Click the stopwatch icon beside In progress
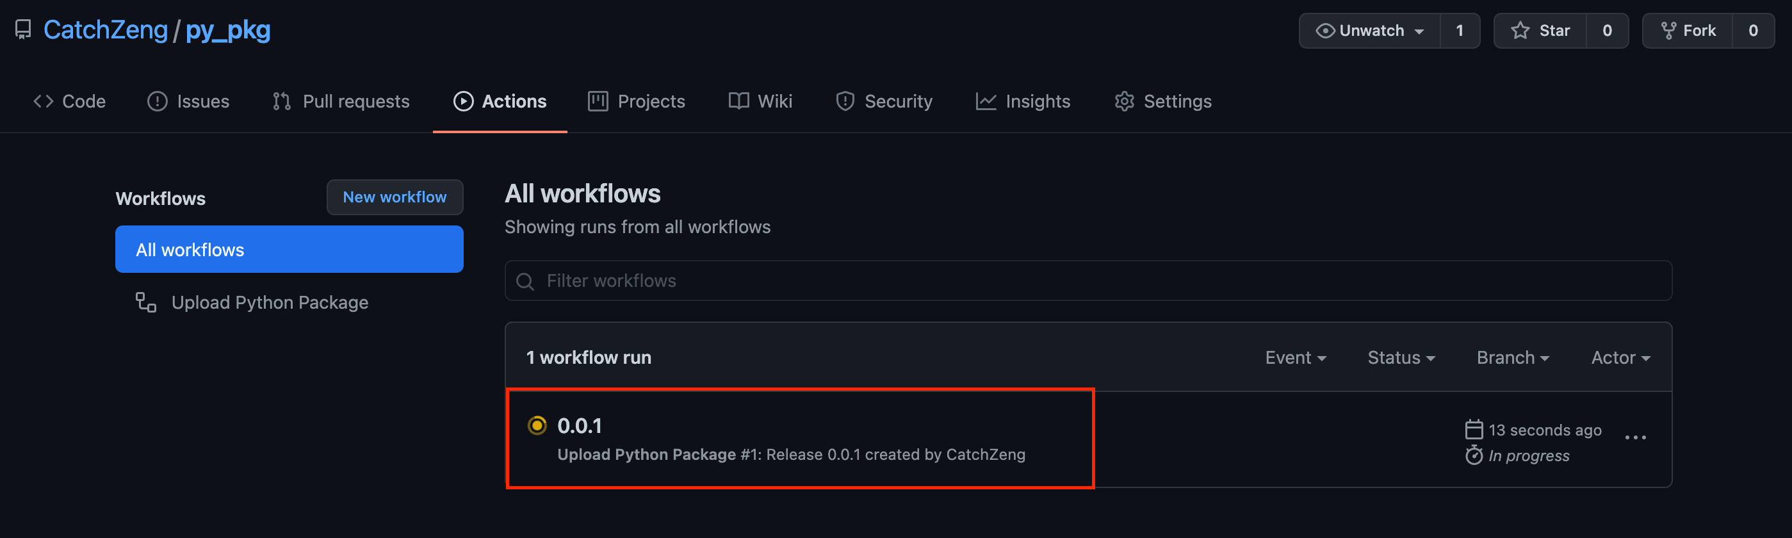Image resolution: width=1792 pixels, height=538 pixels. click(1474, 455)
